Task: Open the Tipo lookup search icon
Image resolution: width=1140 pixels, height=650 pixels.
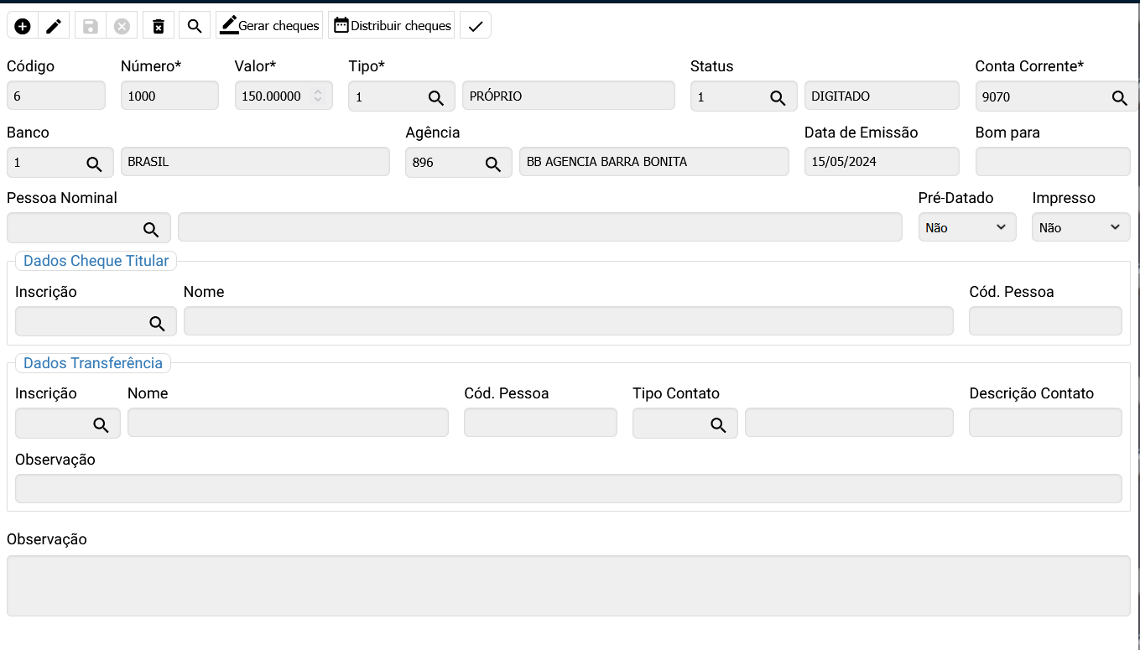Action: [x=436, y=97]
